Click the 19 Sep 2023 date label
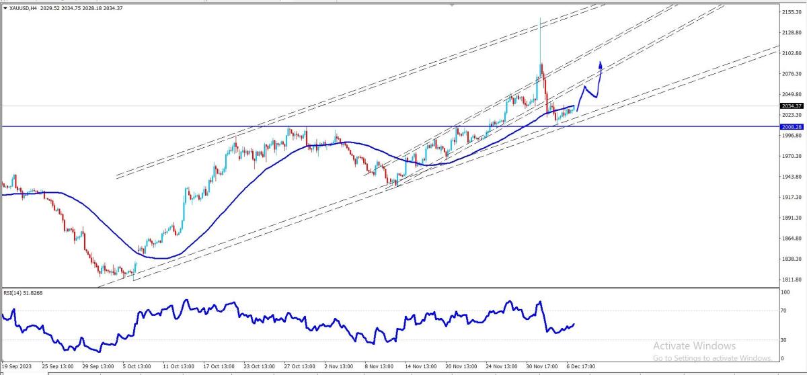Image resolution: width=807 pixels, height=375 pixels. click(15, 367)
